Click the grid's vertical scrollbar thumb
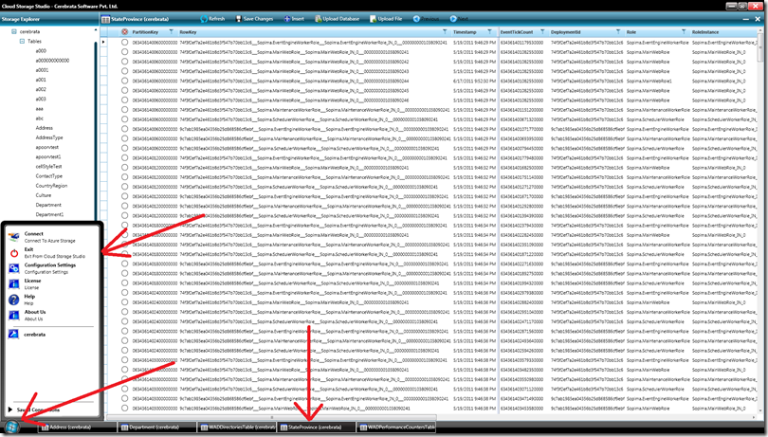Screen dimensions: 768x437 (761, 49)
